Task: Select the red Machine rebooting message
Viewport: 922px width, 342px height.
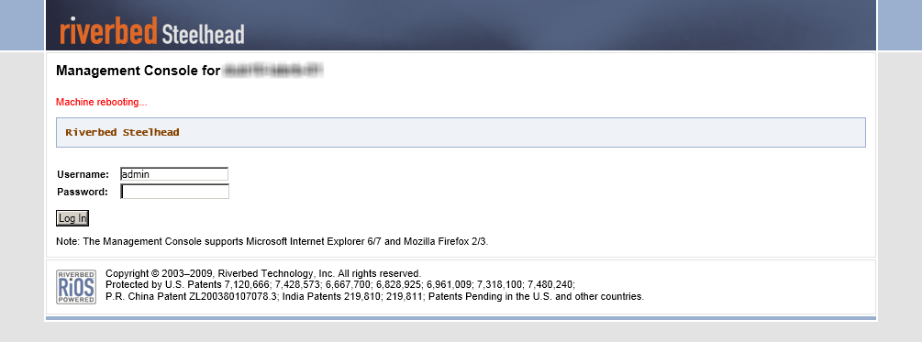Action: [101, 103]
